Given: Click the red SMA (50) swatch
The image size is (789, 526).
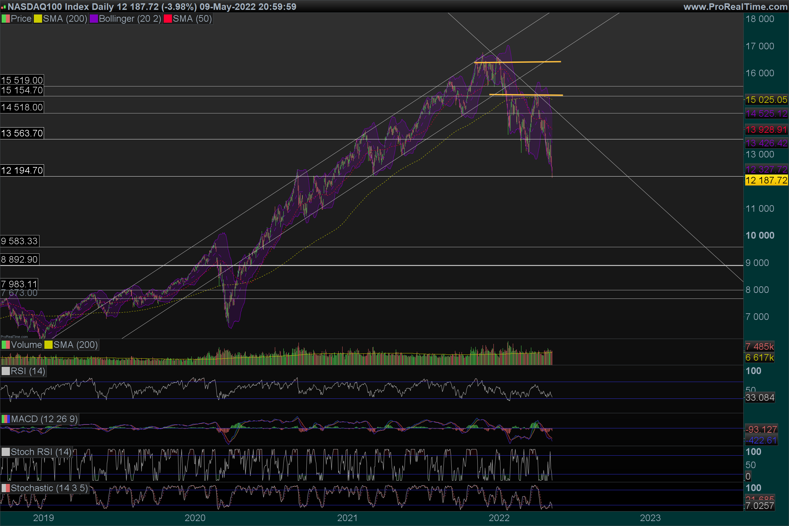Looking at the screenshot, I should point(168,19).
